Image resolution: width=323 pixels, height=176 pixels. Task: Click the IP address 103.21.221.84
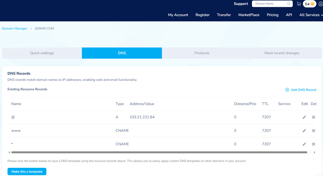tap(142, 117)
